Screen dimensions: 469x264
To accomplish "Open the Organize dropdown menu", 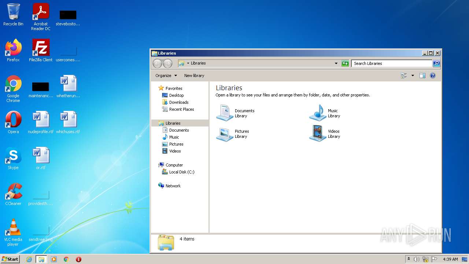I will [166, 76].
